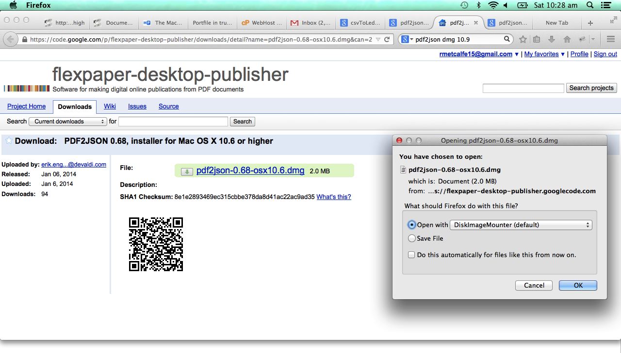Expand the URL history dropdown arrow

click(378, 39)
